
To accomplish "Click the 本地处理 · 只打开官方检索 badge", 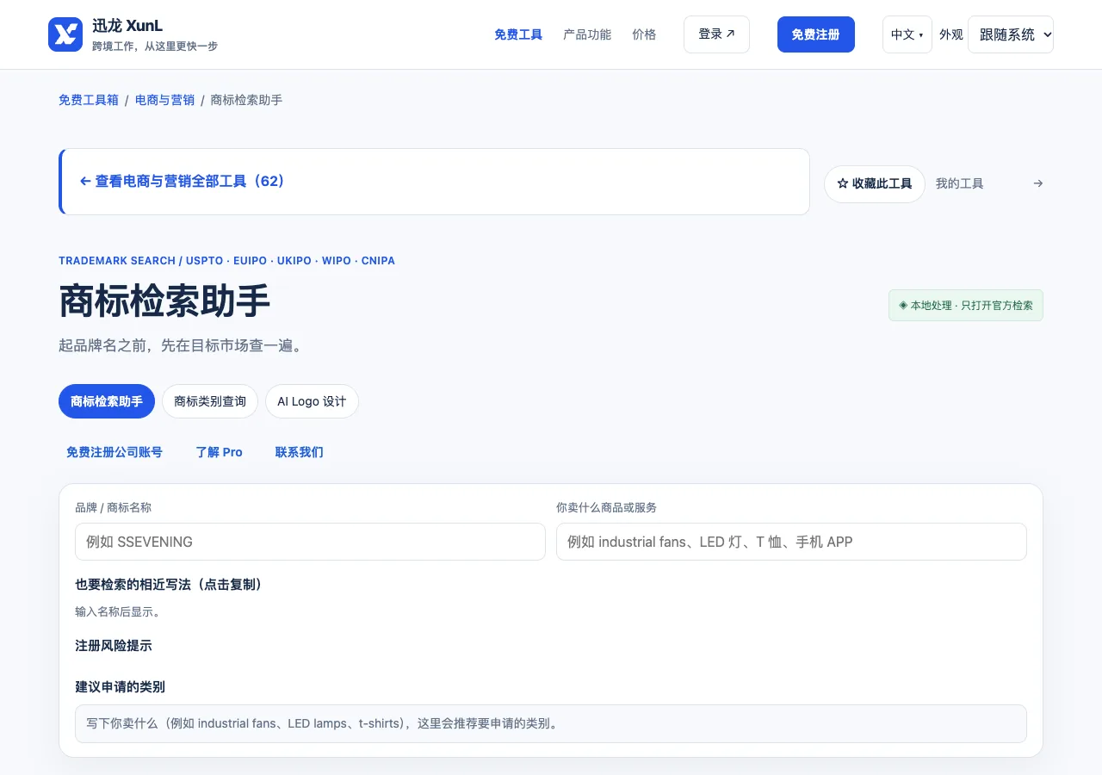I will point(966,305).
